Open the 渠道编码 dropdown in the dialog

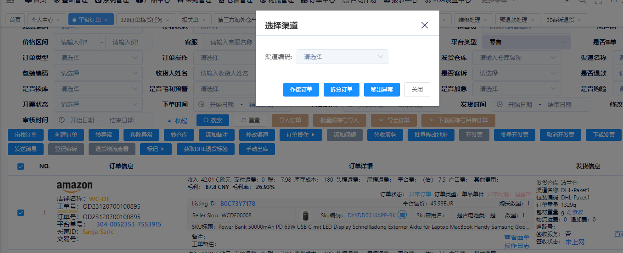pos(342,57)
